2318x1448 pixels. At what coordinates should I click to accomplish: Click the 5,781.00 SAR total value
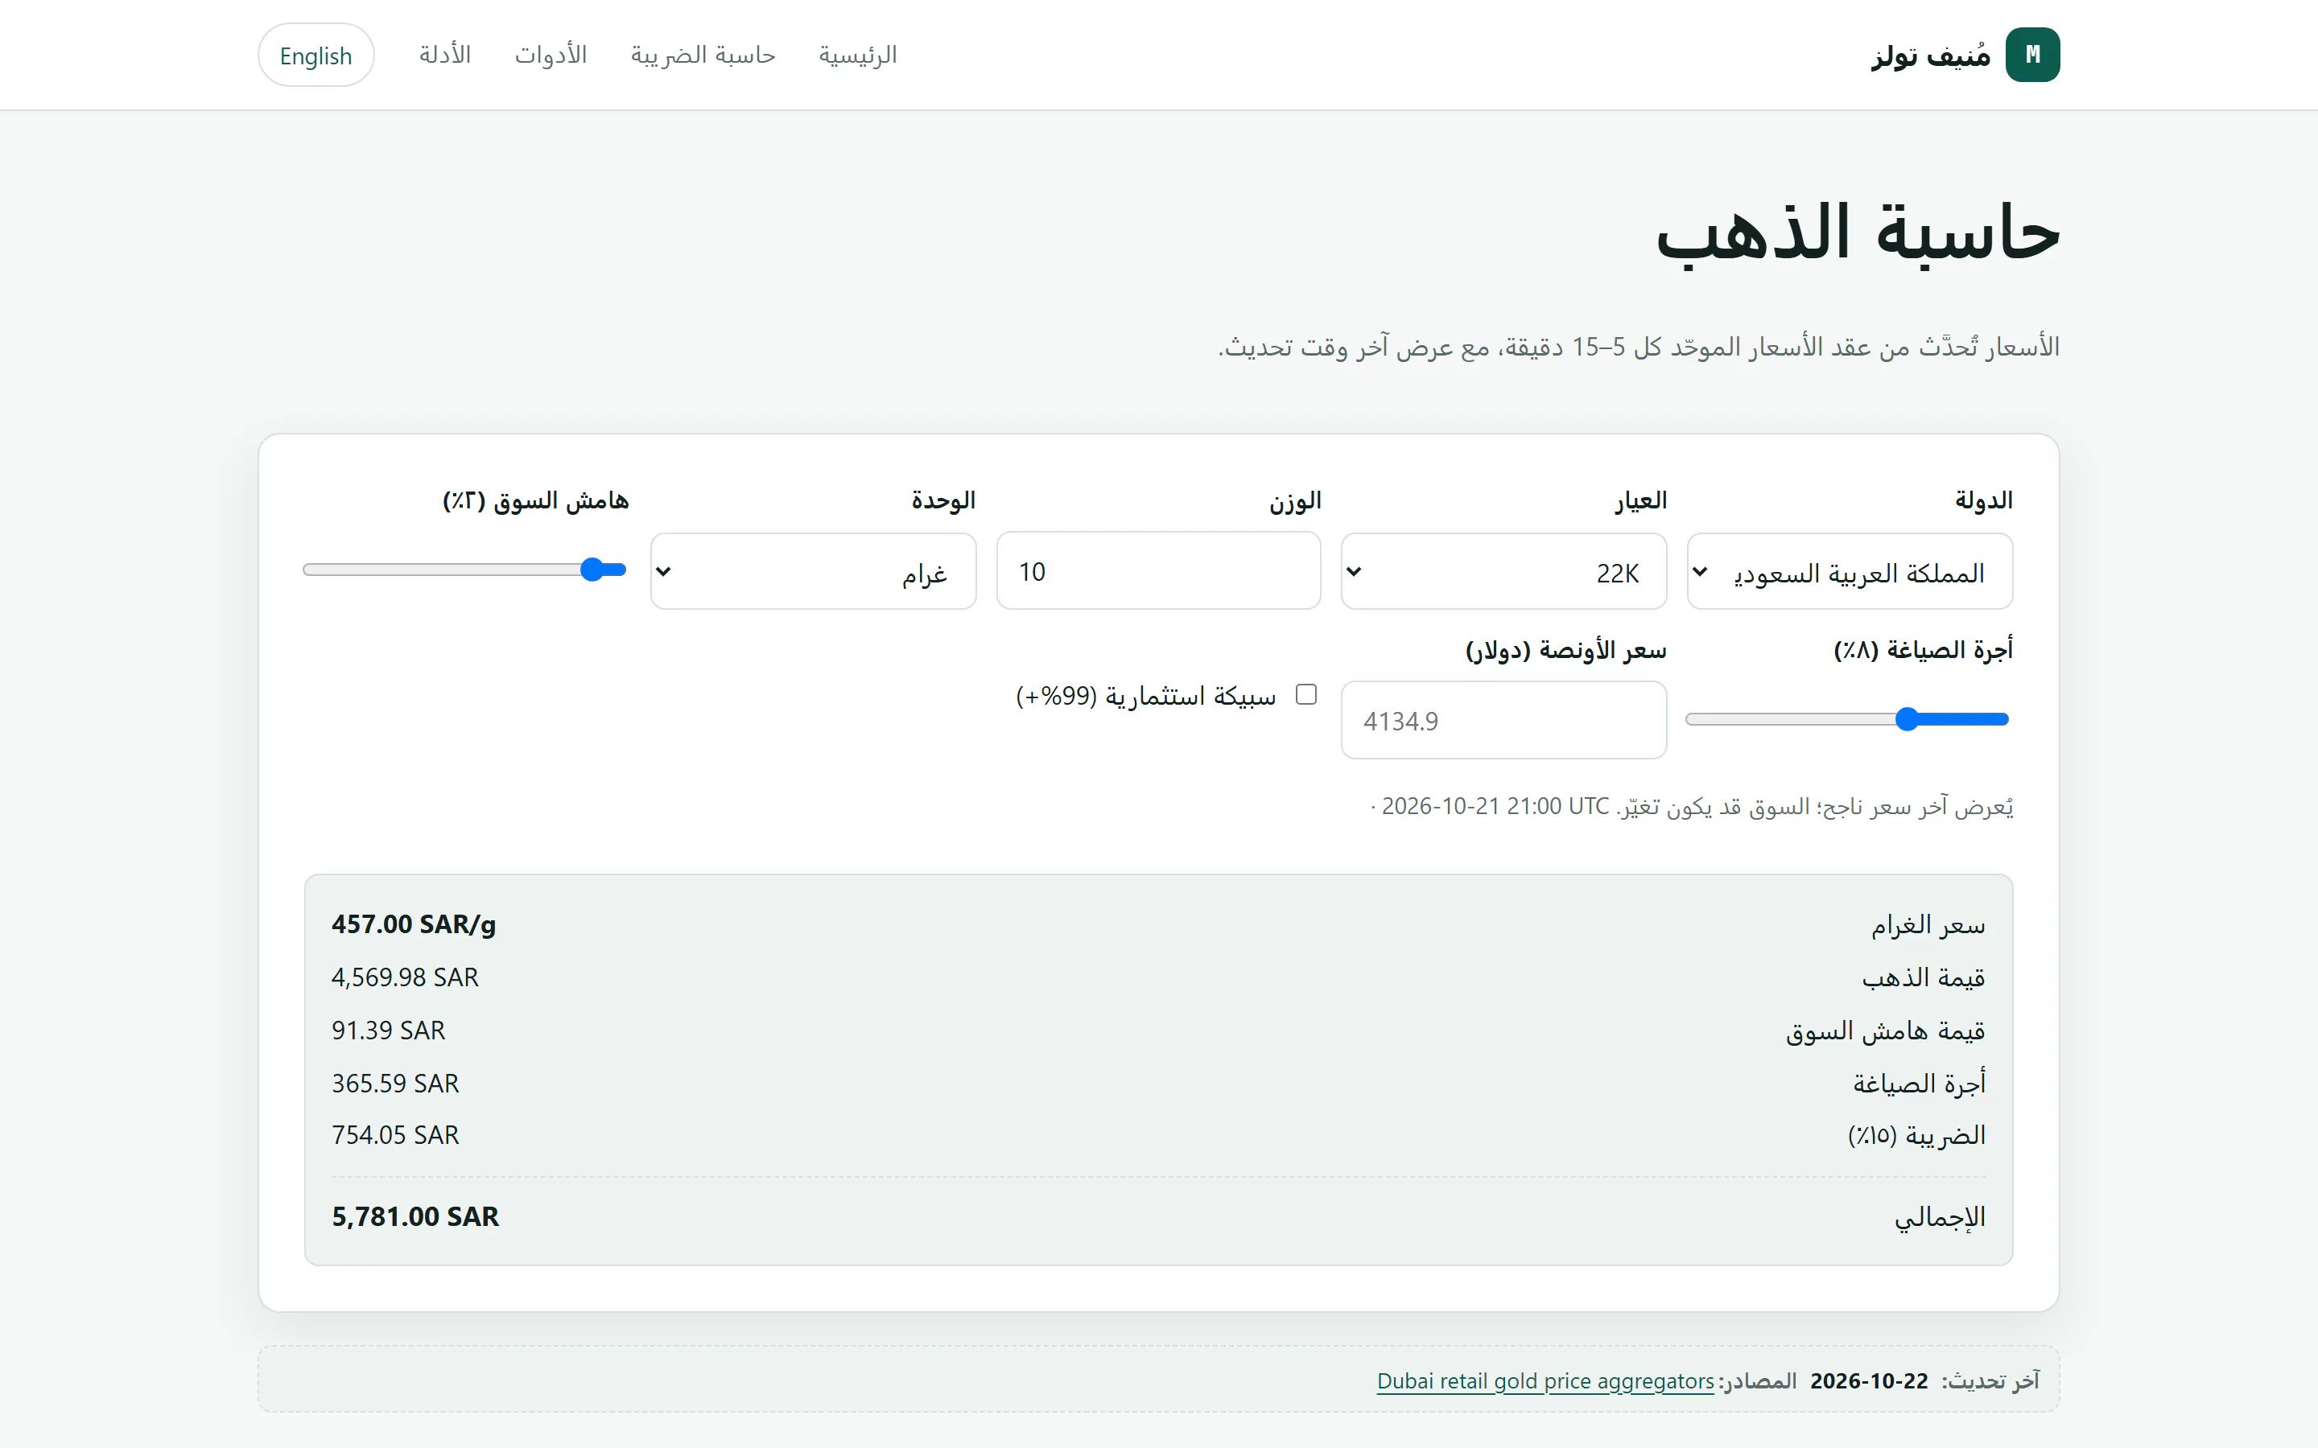tap(415, 1216)
